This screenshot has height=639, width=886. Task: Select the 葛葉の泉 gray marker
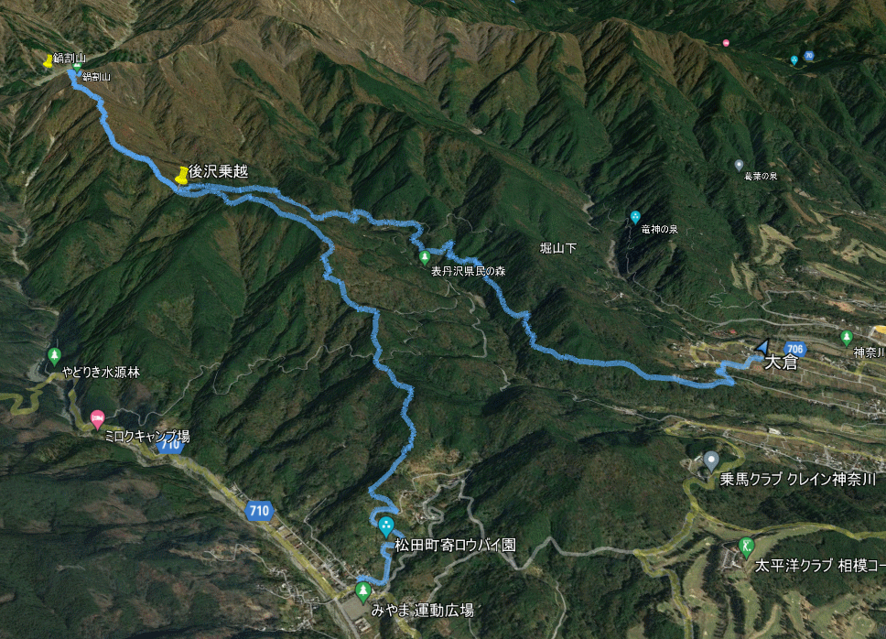739,165
